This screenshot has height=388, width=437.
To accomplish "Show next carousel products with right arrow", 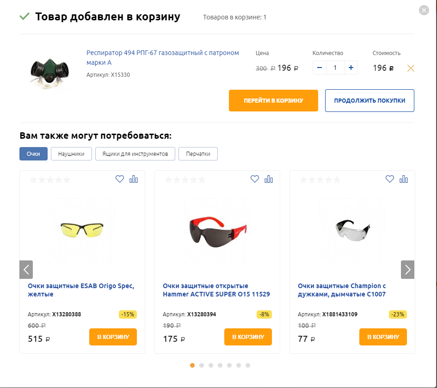I will 407,270.
